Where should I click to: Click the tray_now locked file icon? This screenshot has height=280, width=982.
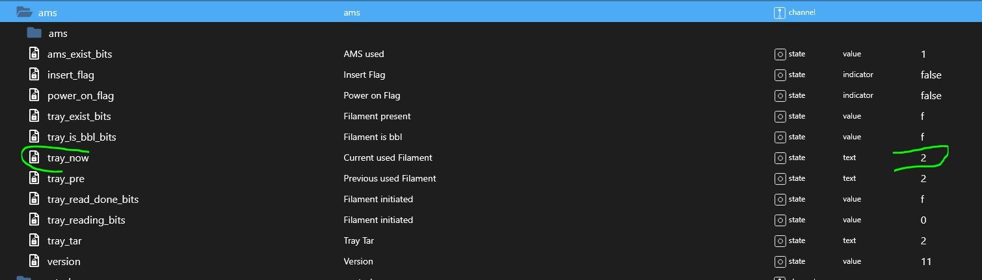[34, 157]
